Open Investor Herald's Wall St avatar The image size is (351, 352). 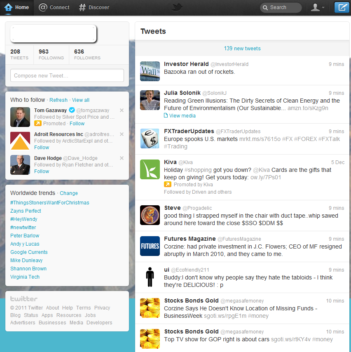pyautogui.click(x=150, y=71)
